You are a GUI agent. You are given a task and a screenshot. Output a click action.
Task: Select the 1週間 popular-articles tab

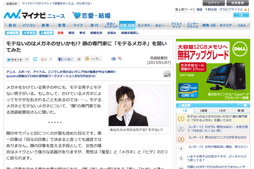[x=204, y=111]
